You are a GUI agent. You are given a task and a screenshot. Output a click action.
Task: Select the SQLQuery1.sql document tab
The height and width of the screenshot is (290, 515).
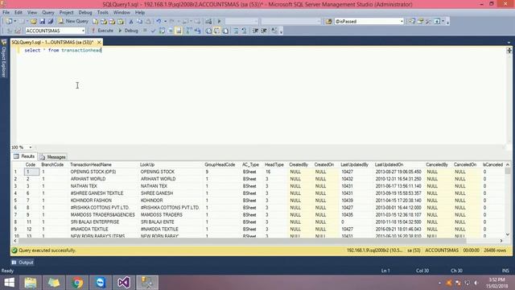52,43
